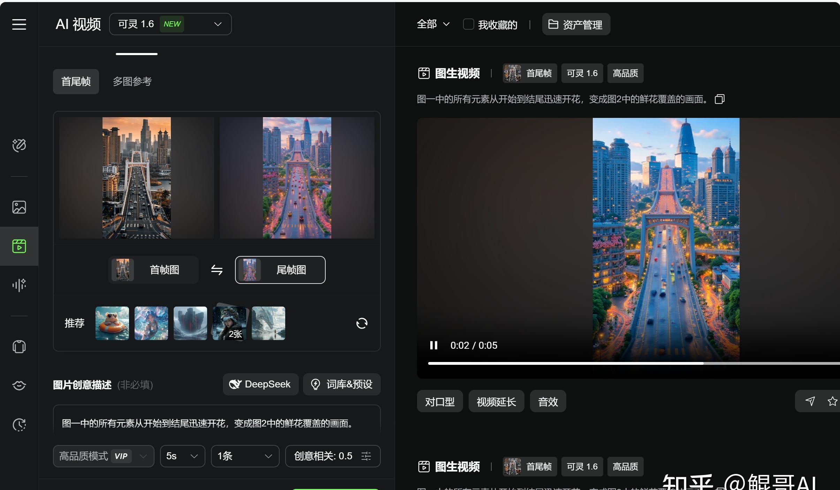840x490 pixels.
Task: Select the AI video sidebar icon
Action: pyautogui.click(x=19, y=246)
